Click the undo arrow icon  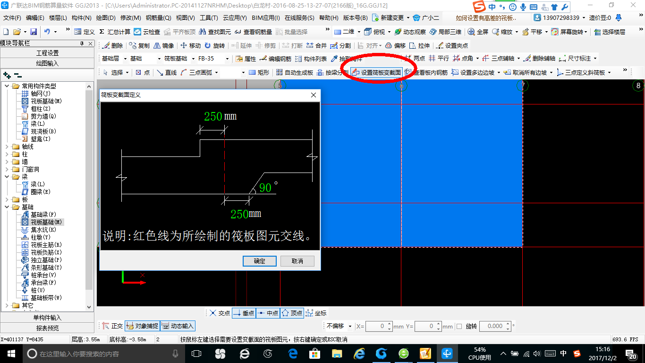(x=47, y=32)
